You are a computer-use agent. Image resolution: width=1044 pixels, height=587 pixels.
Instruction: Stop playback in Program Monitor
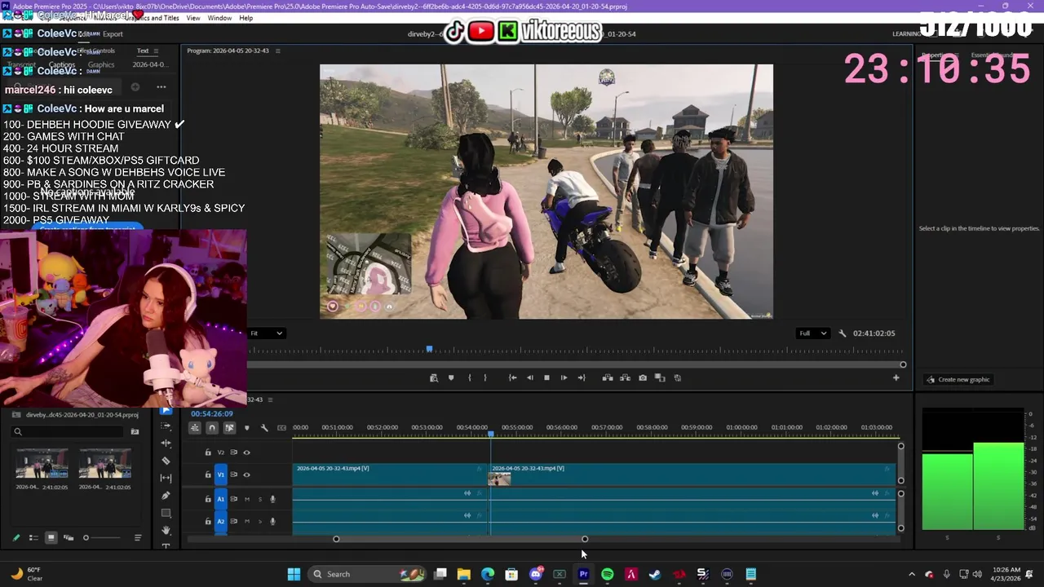[x=546, y=377]
